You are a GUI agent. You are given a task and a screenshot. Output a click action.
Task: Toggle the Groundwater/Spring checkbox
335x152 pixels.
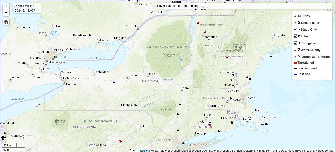click(295, 57)
